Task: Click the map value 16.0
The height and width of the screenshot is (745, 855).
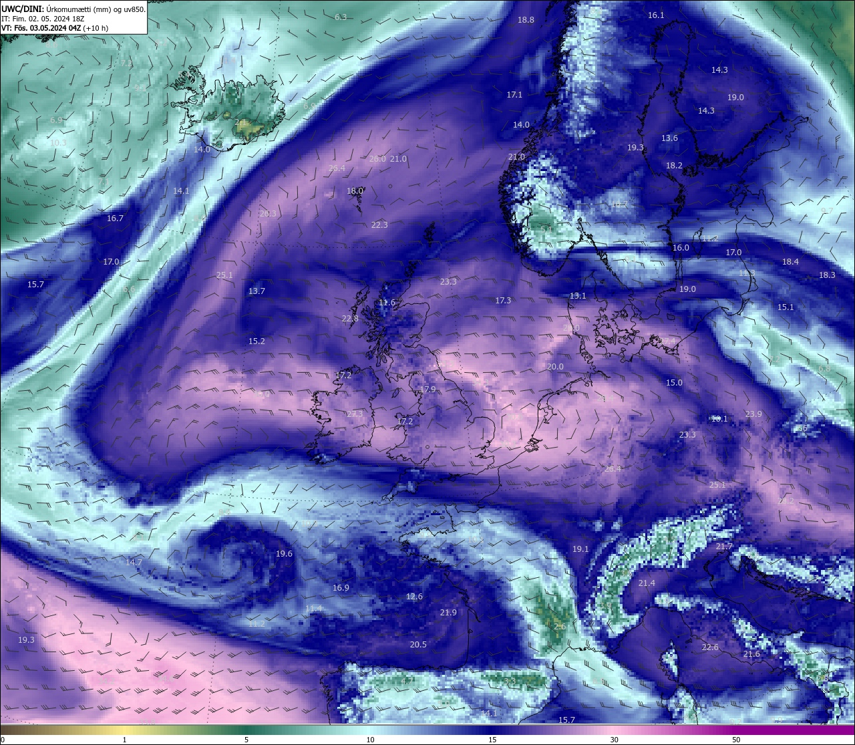Action: pos(681,248)
